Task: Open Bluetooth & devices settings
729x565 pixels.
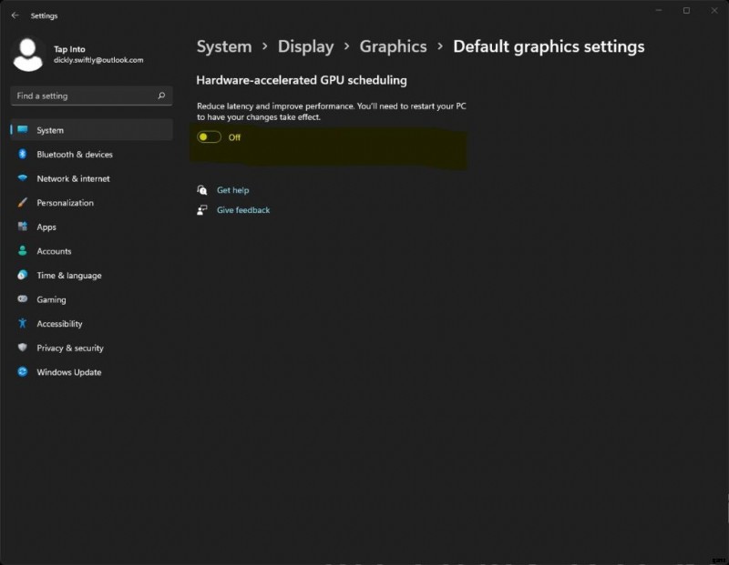Action: coord(92,154)
